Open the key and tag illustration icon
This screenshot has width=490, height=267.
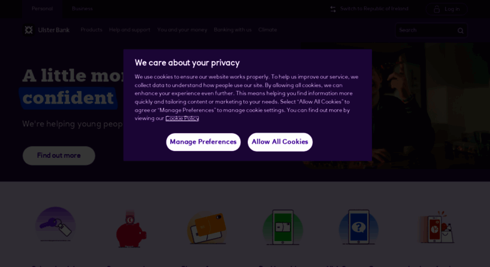[55, 225]
